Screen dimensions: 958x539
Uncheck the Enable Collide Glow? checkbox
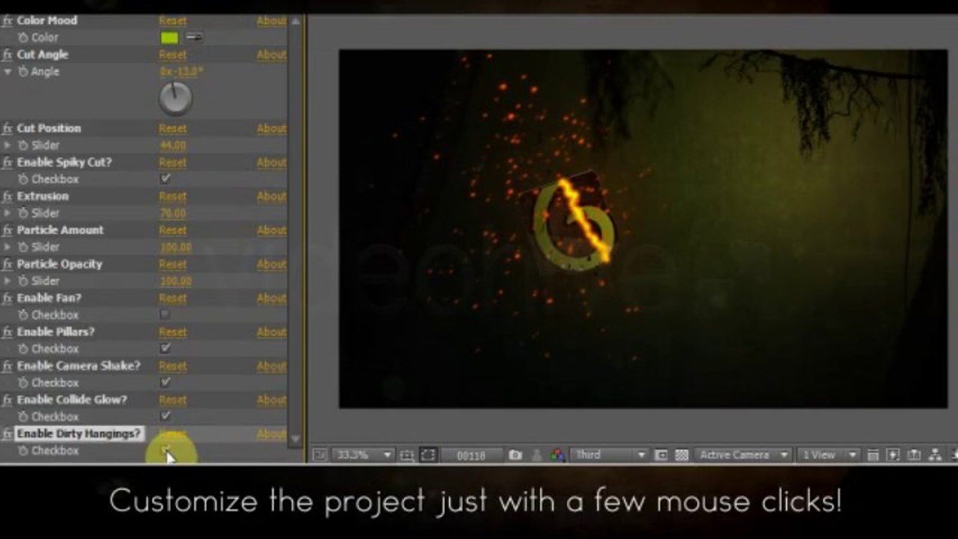pyautogui.click(x=166, y=415)
